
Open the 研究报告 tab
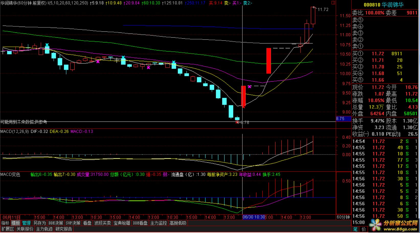click(x=64, y=229)
